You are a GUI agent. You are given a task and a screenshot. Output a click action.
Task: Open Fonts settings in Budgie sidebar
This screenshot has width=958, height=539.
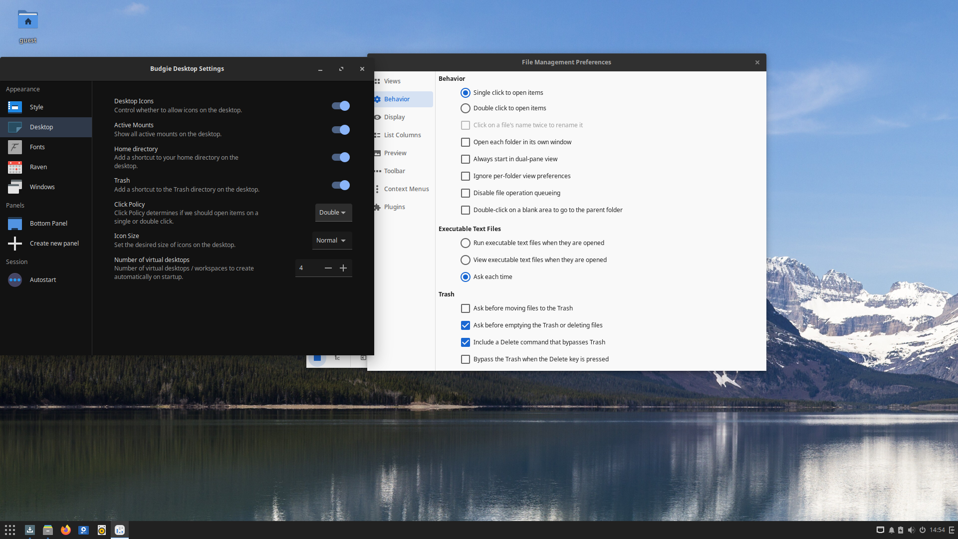(46, 147)
